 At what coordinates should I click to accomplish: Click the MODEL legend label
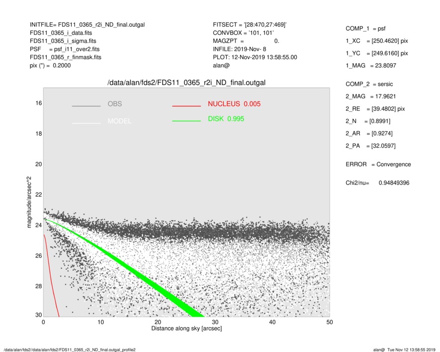[x=119, y=121]
